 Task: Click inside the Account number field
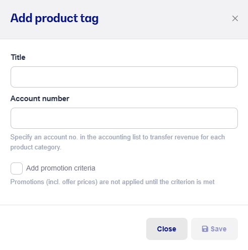click(124, 118)
